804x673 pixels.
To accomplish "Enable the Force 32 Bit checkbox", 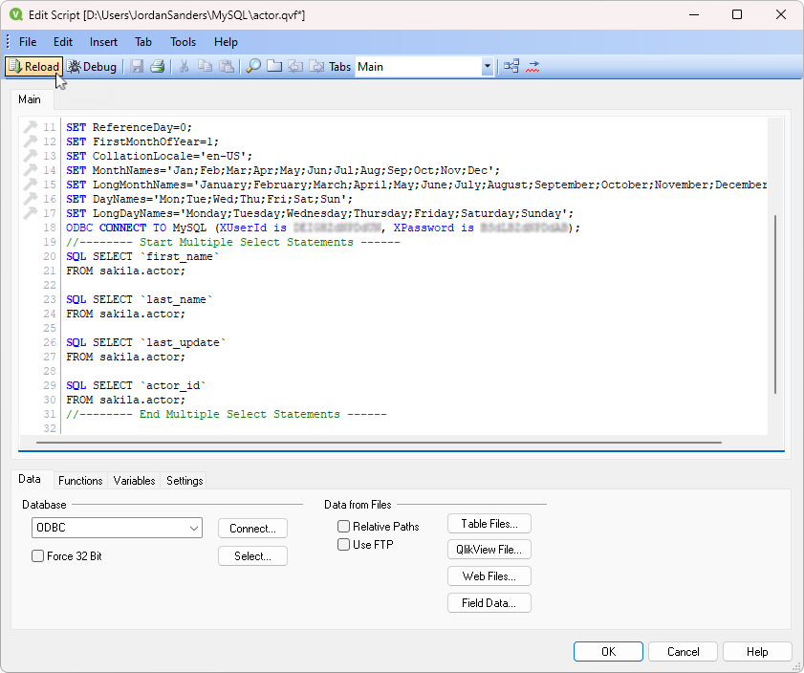I will click(37, 555).
